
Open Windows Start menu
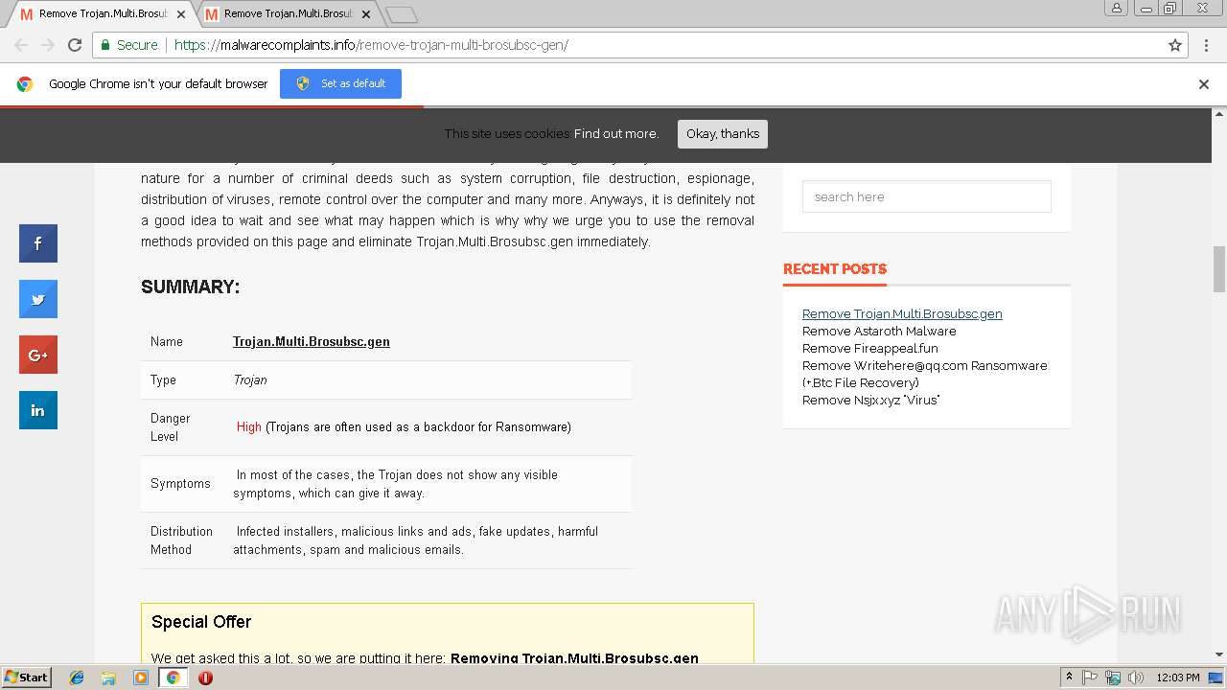pos(26,677)
